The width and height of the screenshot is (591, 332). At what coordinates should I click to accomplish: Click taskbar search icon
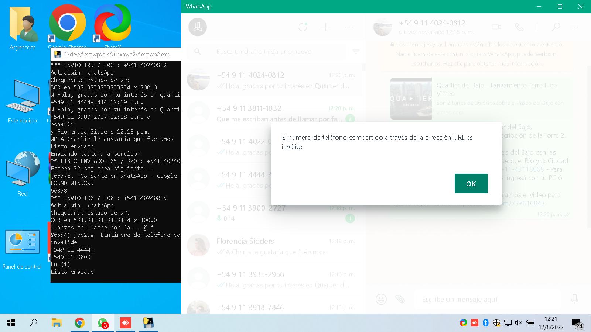[x=34, y=323]
